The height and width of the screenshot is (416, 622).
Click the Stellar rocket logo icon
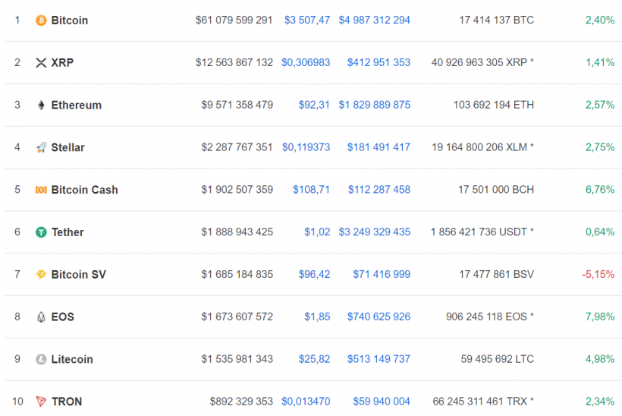[x=41, y=147]
